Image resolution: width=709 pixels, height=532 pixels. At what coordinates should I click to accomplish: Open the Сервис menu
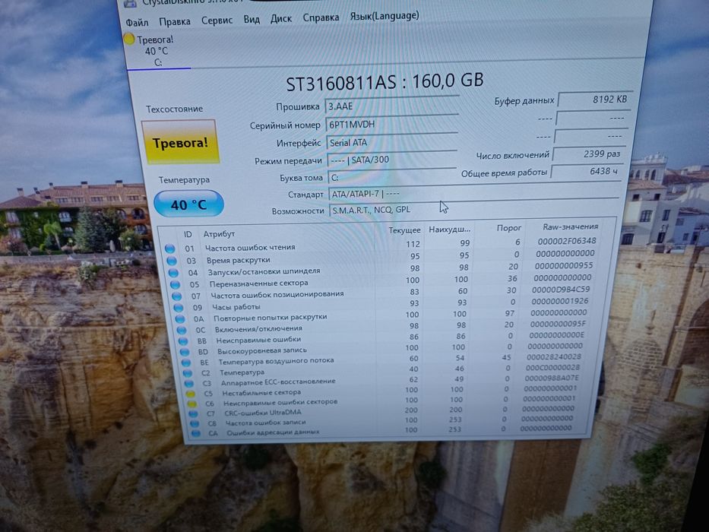point(217,21)
